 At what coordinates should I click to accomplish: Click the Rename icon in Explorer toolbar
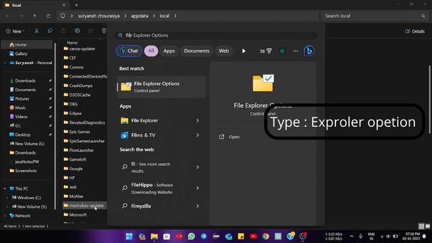(x=77, y=31)
